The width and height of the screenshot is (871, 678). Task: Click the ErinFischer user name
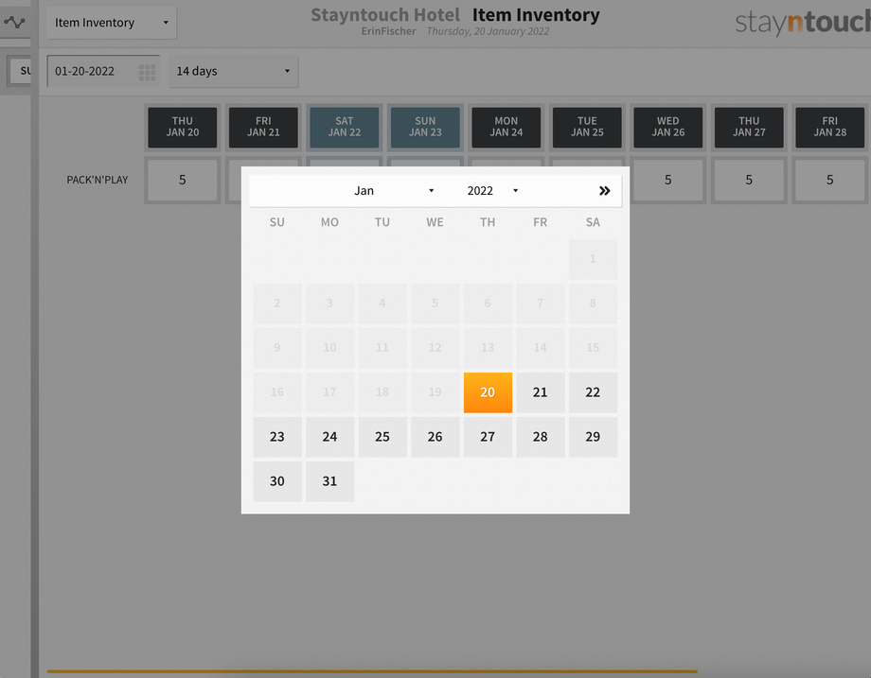tap(388, 31)
